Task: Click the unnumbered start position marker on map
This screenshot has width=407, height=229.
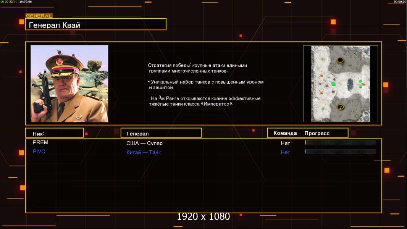Action: pyautogui.click(x=340, y=60)
